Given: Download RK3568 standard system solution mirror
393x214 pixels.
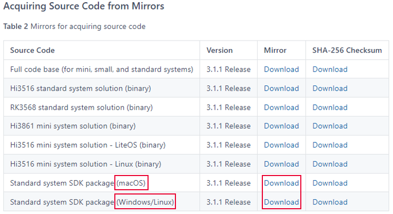Looking at the screenshot, I should tap(281, 108).
